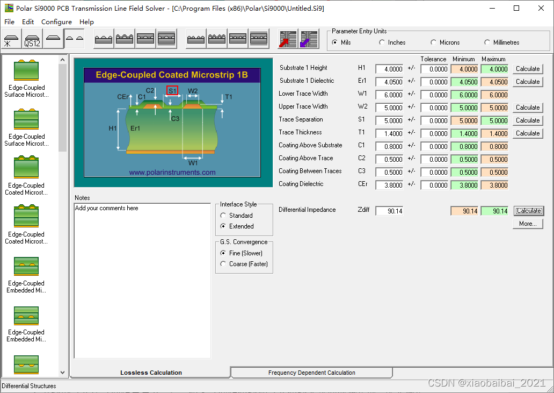
Task: Select Microns as parameter entry unit
Action: (445, 42)
